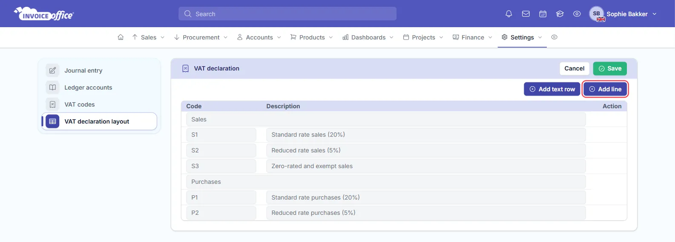Expand the Procurement menu

coord(201,37)
